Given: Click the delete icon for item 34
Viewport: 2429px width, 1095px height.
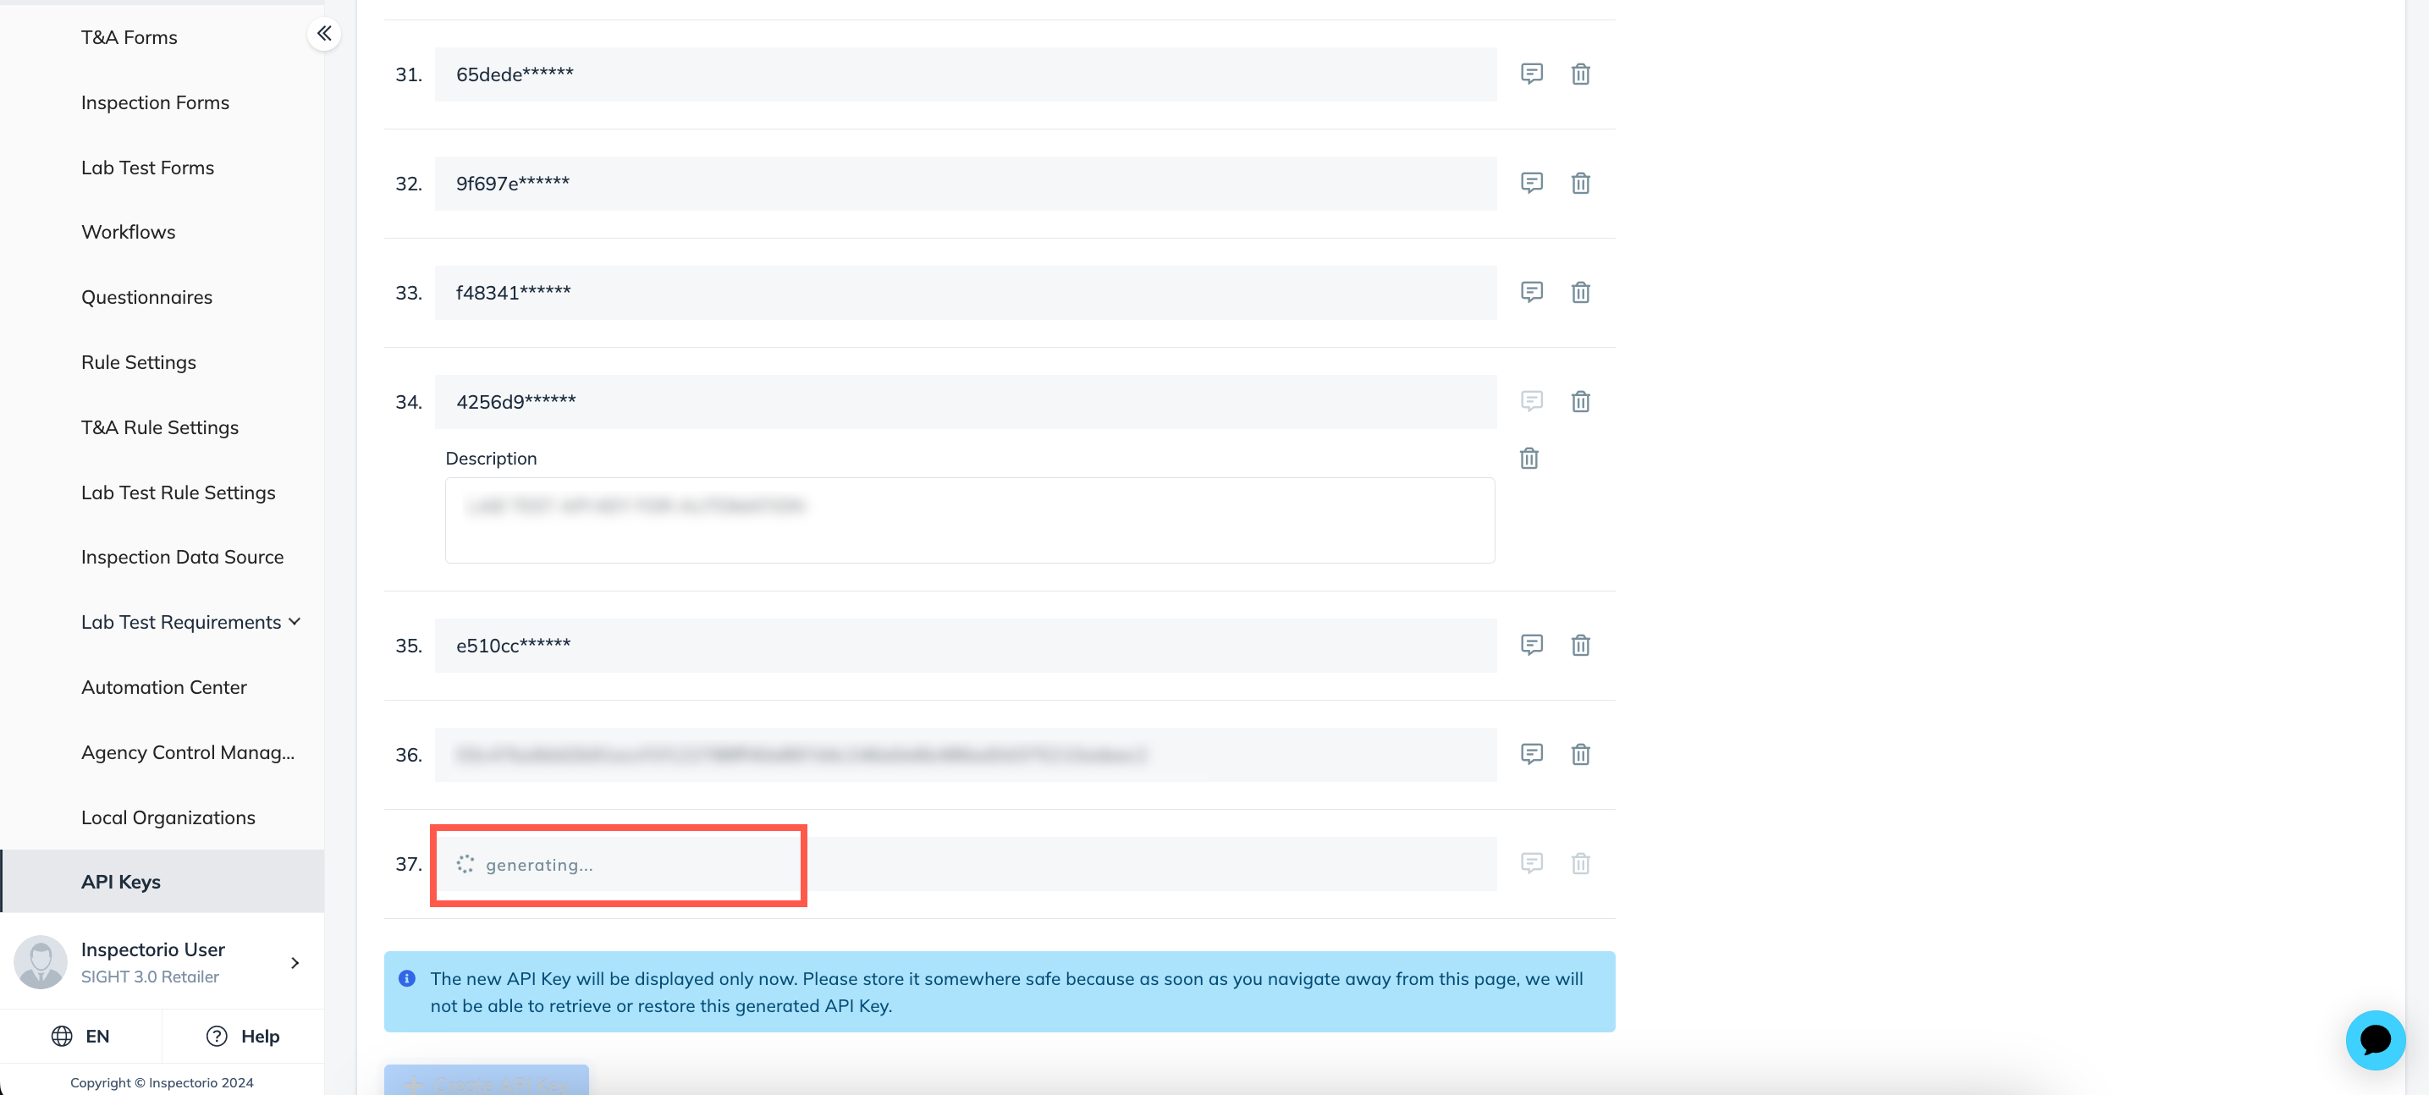Looking at the screenshot, I should 1582,399.
